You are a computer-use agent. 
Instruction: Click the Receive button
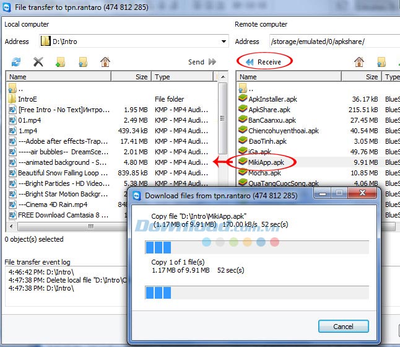pyautogui.click(x=264, y=62)
